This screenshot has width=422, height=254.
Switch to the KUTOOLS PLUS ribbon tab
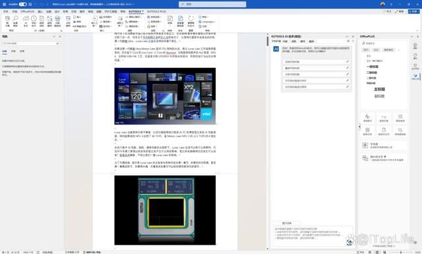(156, 12)
